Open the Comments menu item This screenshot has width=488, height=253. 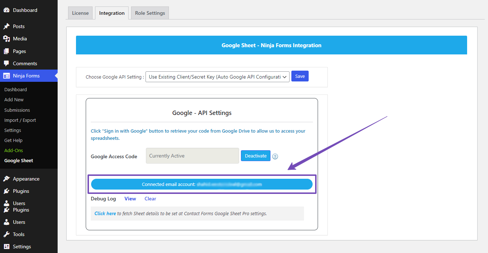(25, 63)
